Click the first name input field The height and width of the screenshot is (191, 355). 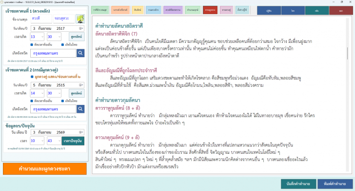point(41,19)
